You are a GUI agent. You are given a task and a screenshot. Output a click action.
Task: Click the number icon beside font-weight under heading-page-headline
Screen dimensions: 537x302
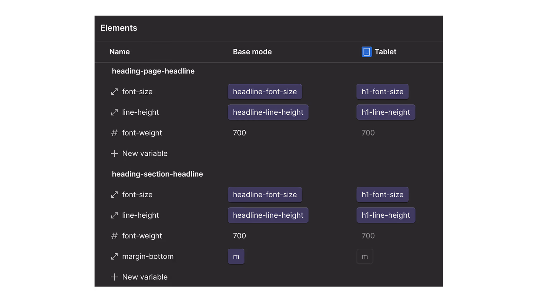pos(114,133)
